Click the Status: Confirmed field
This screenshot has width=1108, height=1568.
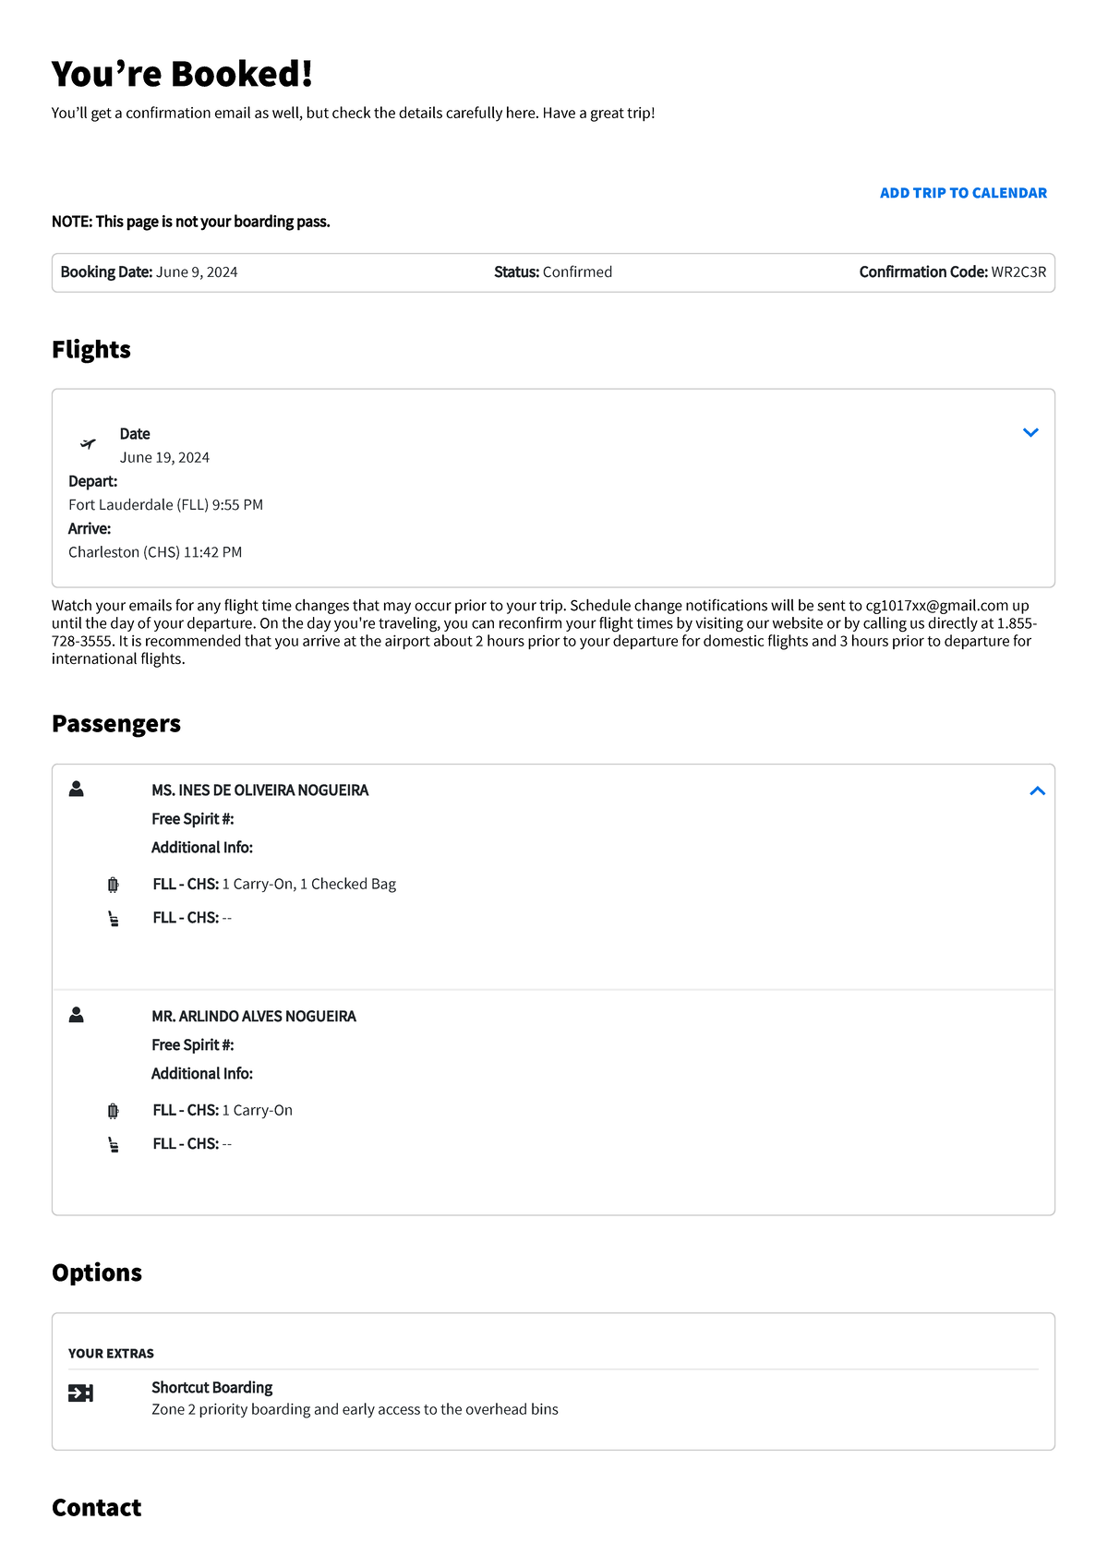(553, 271)
